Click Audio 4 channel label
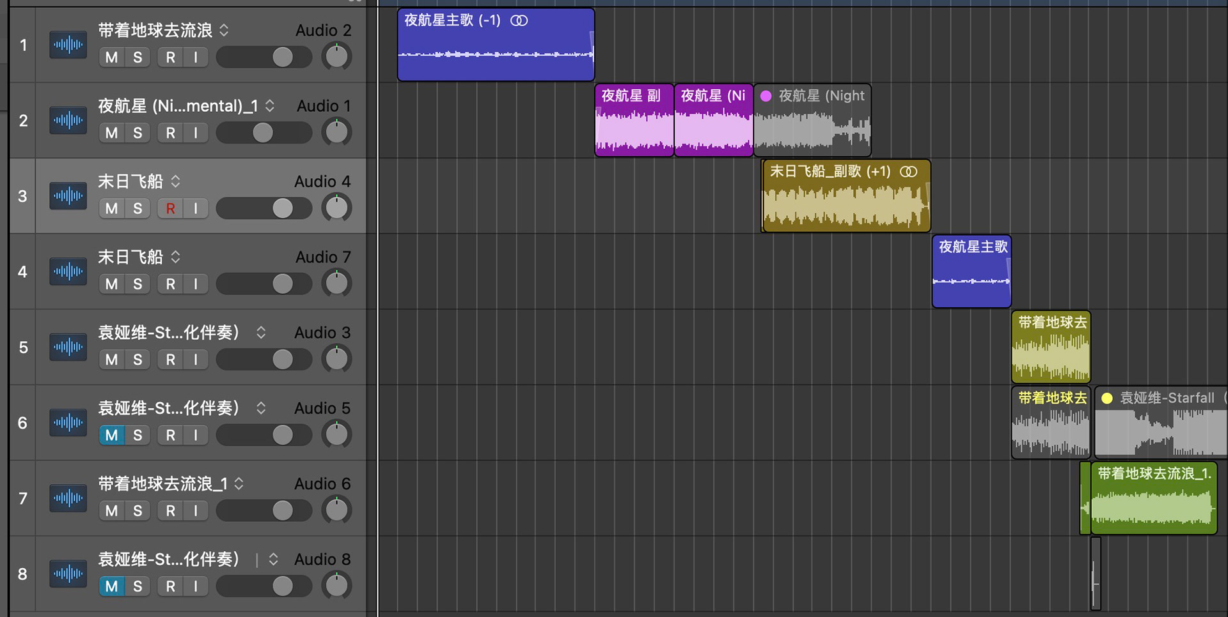Screen dimensions: 1228x617 322,181
